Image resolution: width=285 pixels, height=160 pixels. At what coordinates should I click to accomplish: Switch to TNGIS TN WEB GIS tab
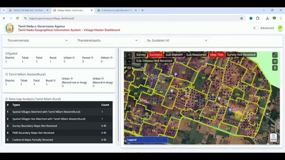pyautogui.click(x=28, y=10)
